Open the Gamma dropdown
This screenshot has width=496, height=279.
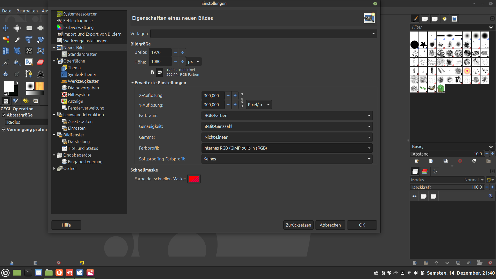[287, 137]
